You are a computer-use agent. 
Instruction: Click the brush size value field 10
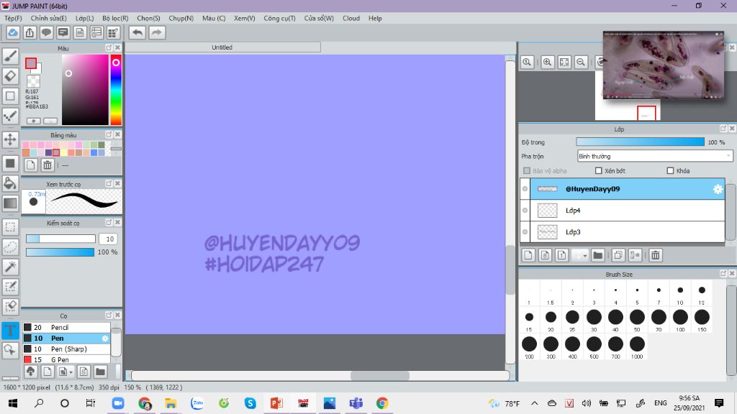tap(109, 239)
